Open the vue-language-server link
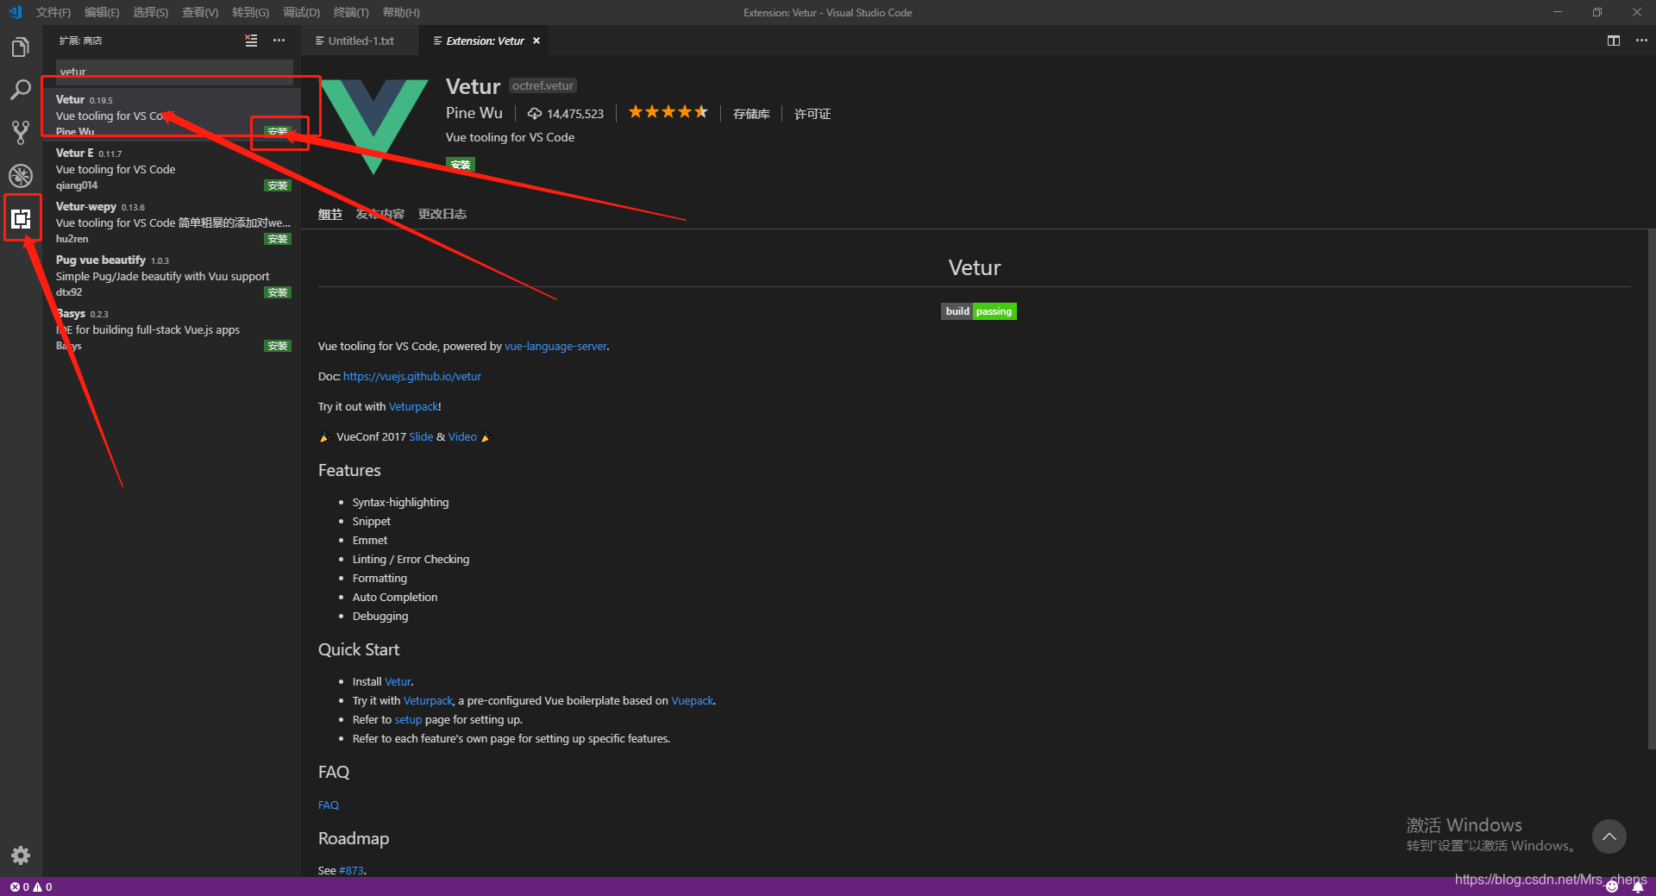The image size is (1656, 896). click(x=555, y=346)
